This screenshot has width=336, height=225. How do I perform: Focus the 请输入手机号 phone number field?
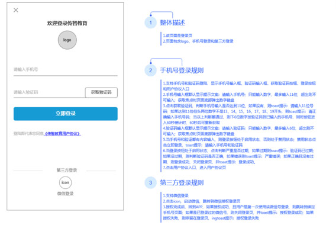pos(65,70)
